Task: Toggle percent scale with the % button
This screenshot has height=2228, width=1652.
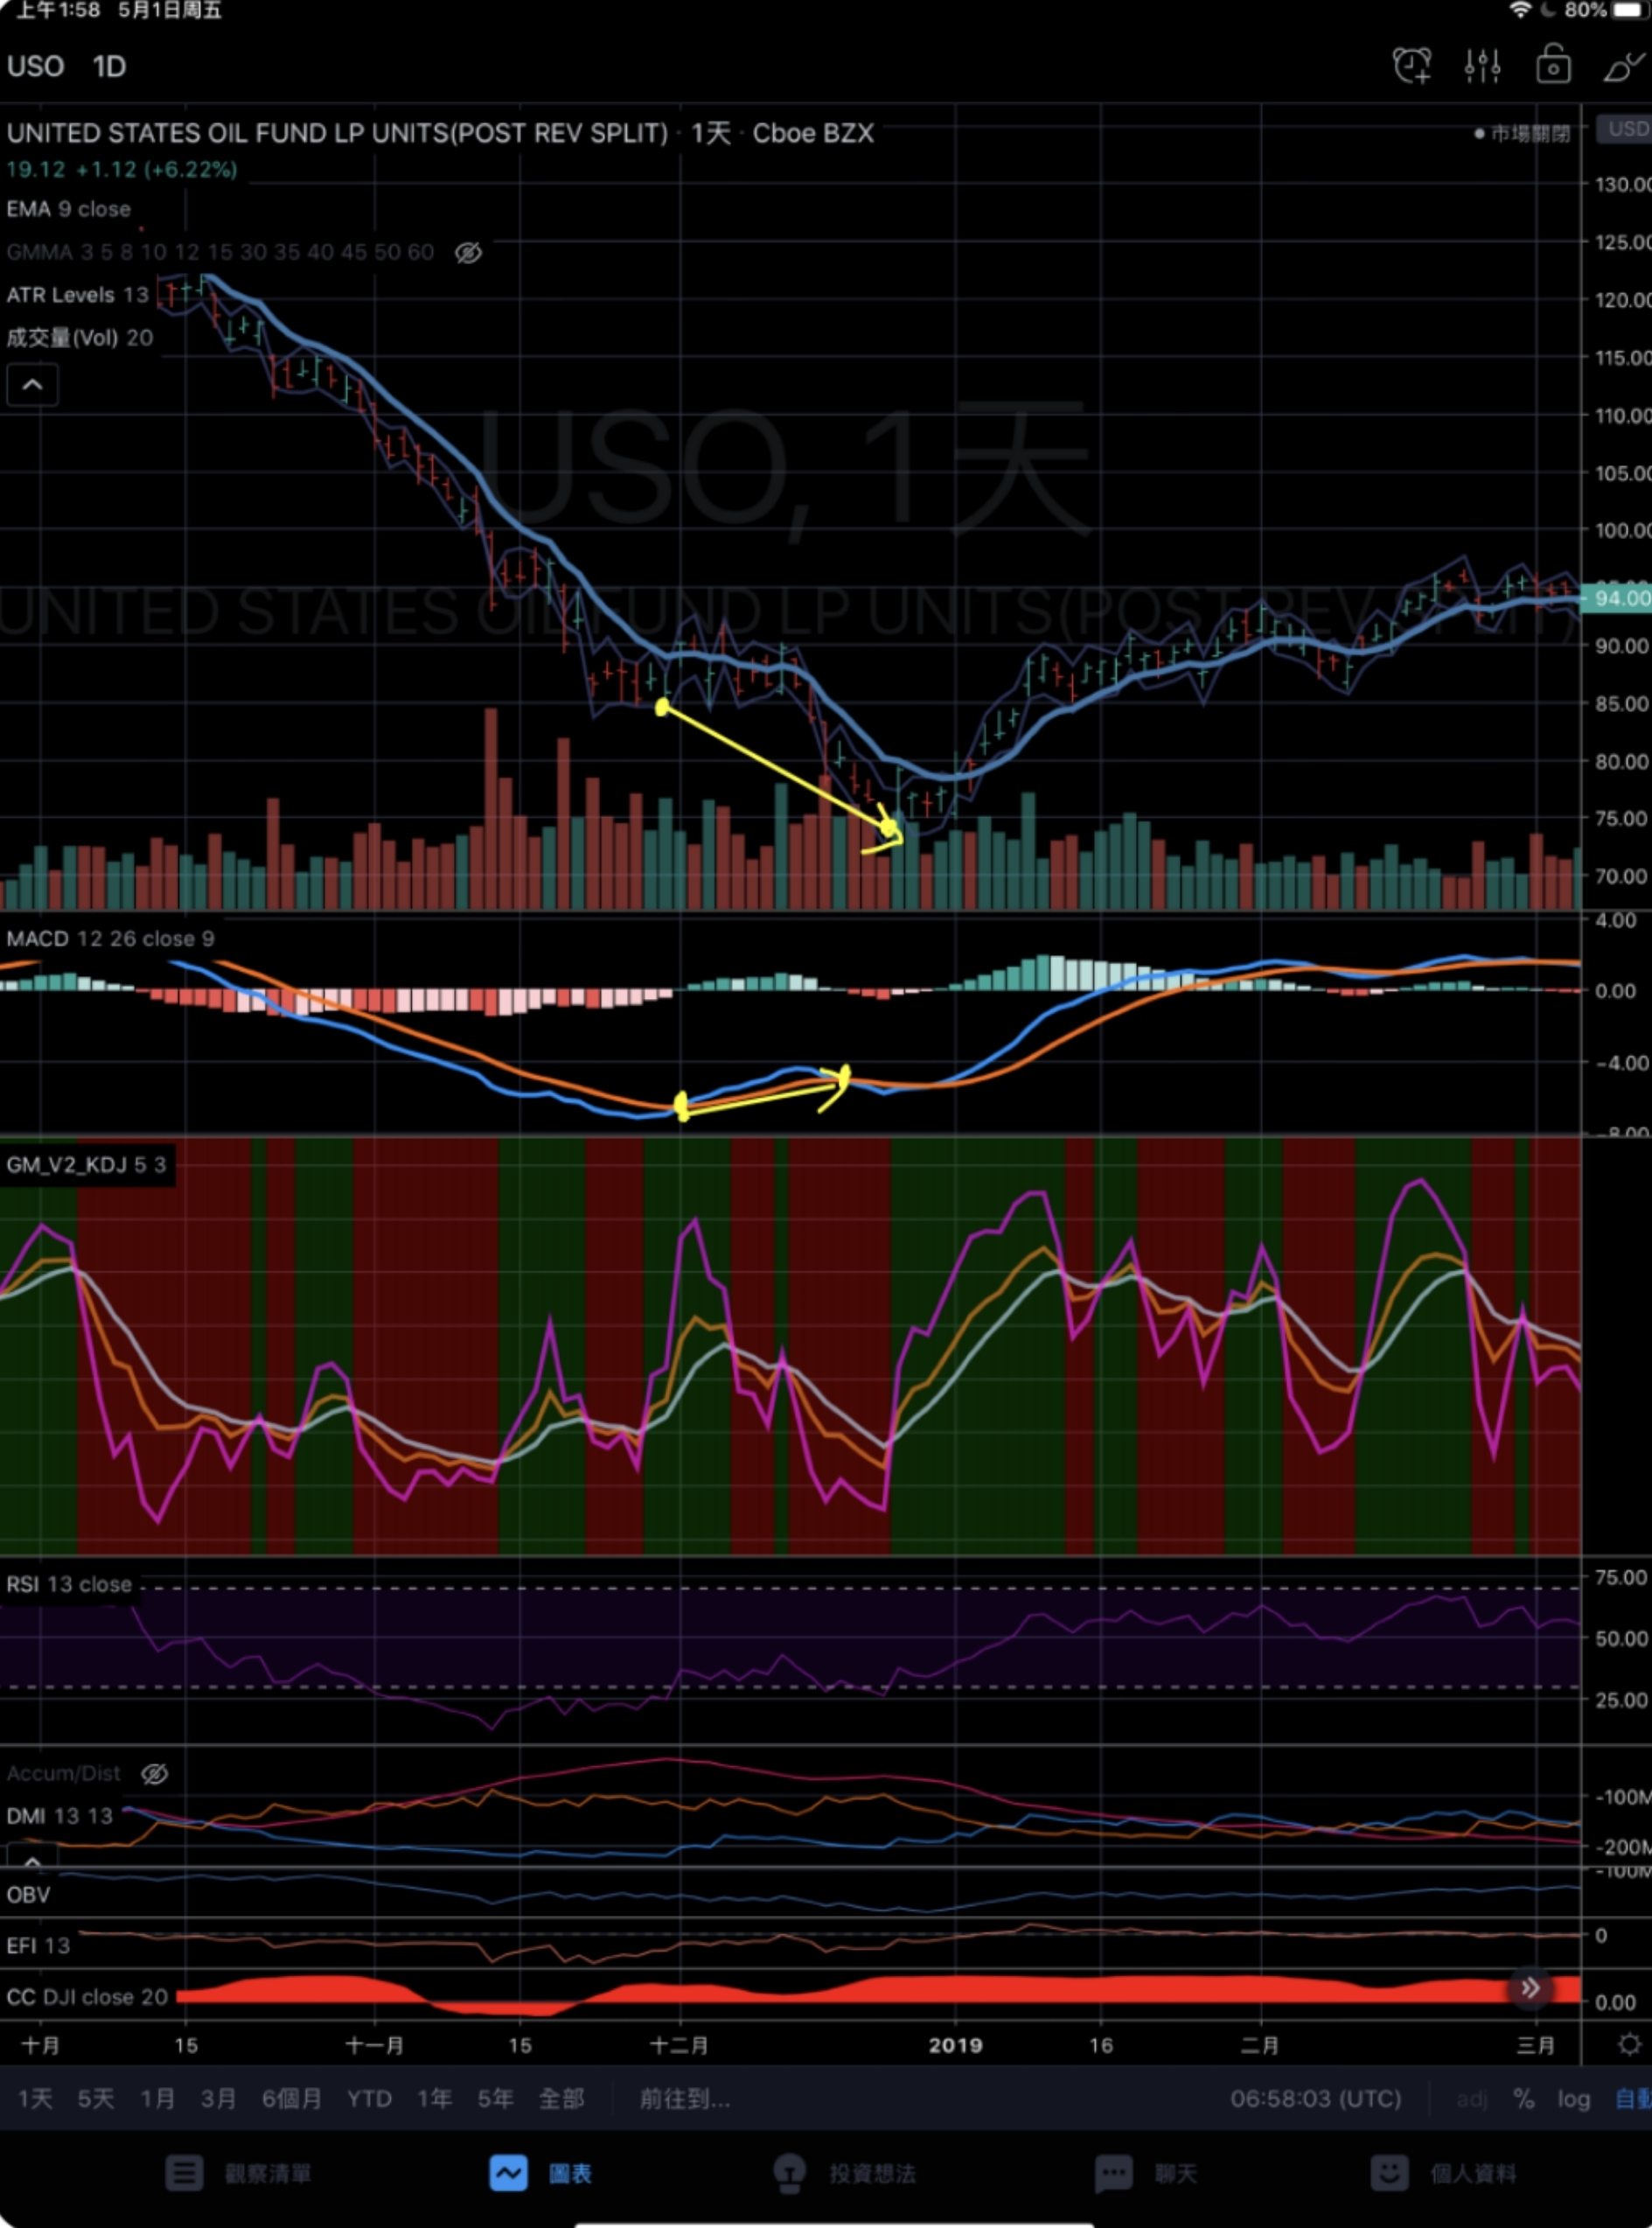Action: (1523, 2098)
